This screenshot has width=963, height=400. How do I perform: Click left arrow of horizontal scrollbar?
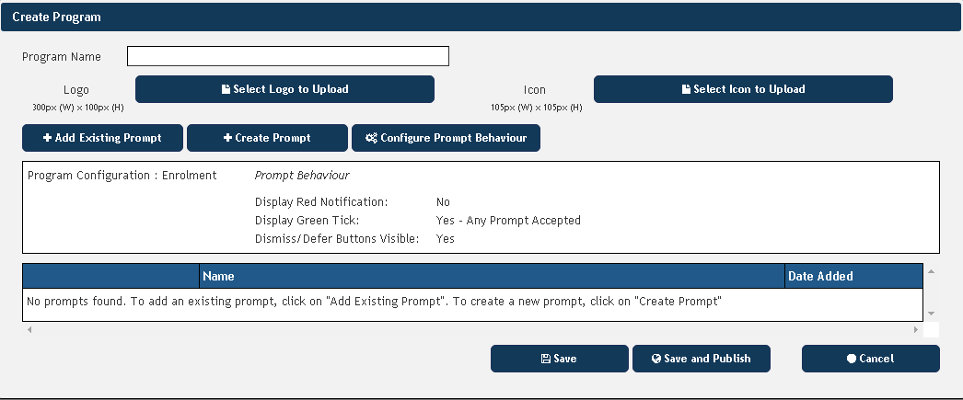click(x=29, y=329)
